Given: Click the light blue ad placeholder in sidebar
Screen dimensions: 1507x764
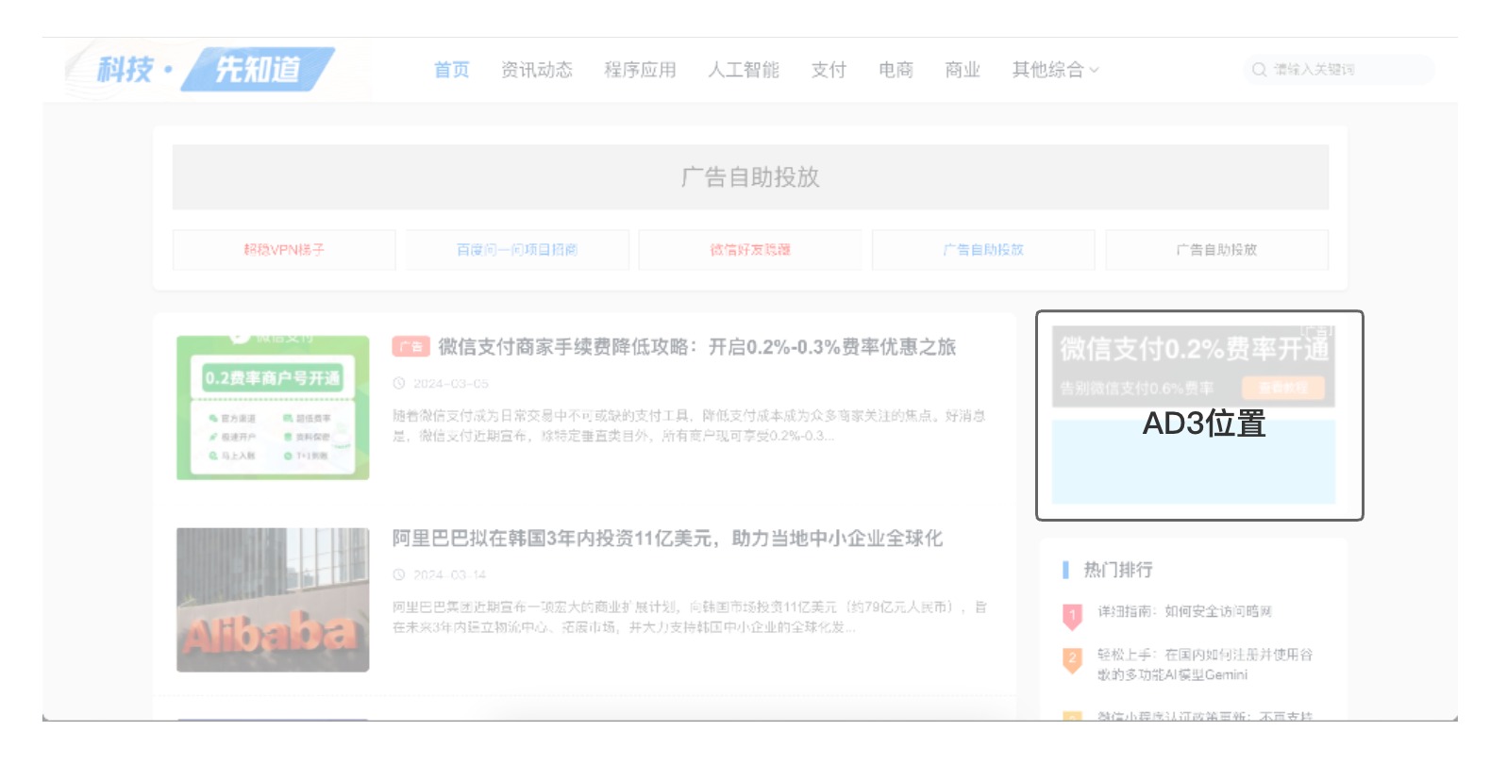Looking at the screenshot, I should (1194, 462).
